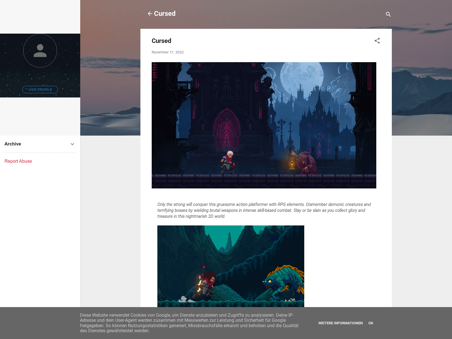This screenshot has height=339, width=452.
Task: Click the Cursed post heading
Action: tap(161, 41)
